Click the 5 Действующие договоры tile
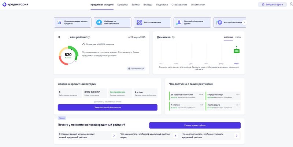293x147 pixels. pyautogui.click(x=70, y=93)
